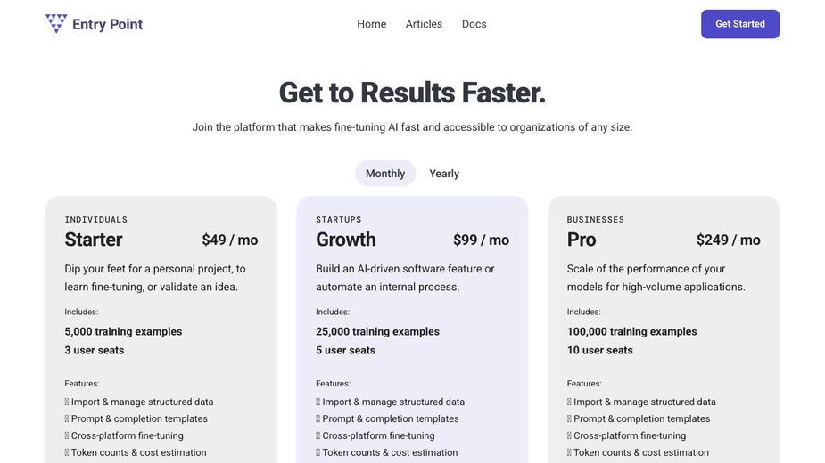Select the Starter plan heading
This screenshot has width=825, height=463.
pyautogui.click(x=94, y=240)
